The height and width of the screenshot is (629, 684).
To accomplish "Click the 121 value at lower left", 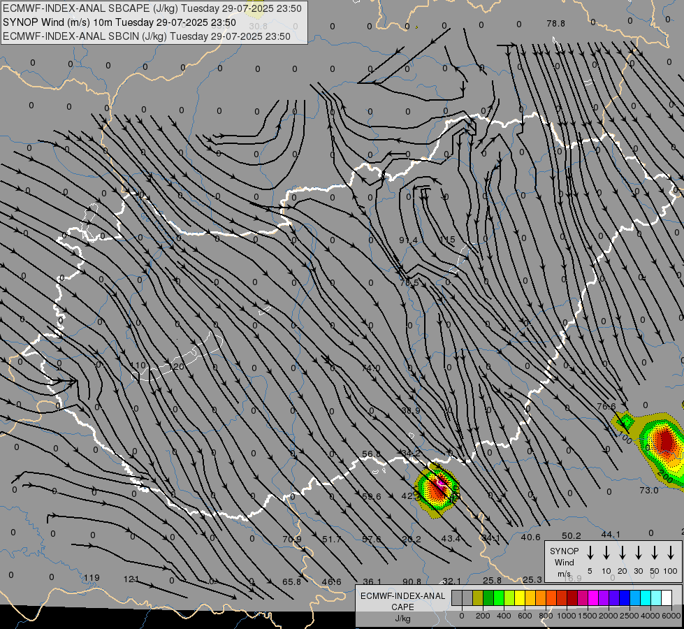I will coord(131,579).
